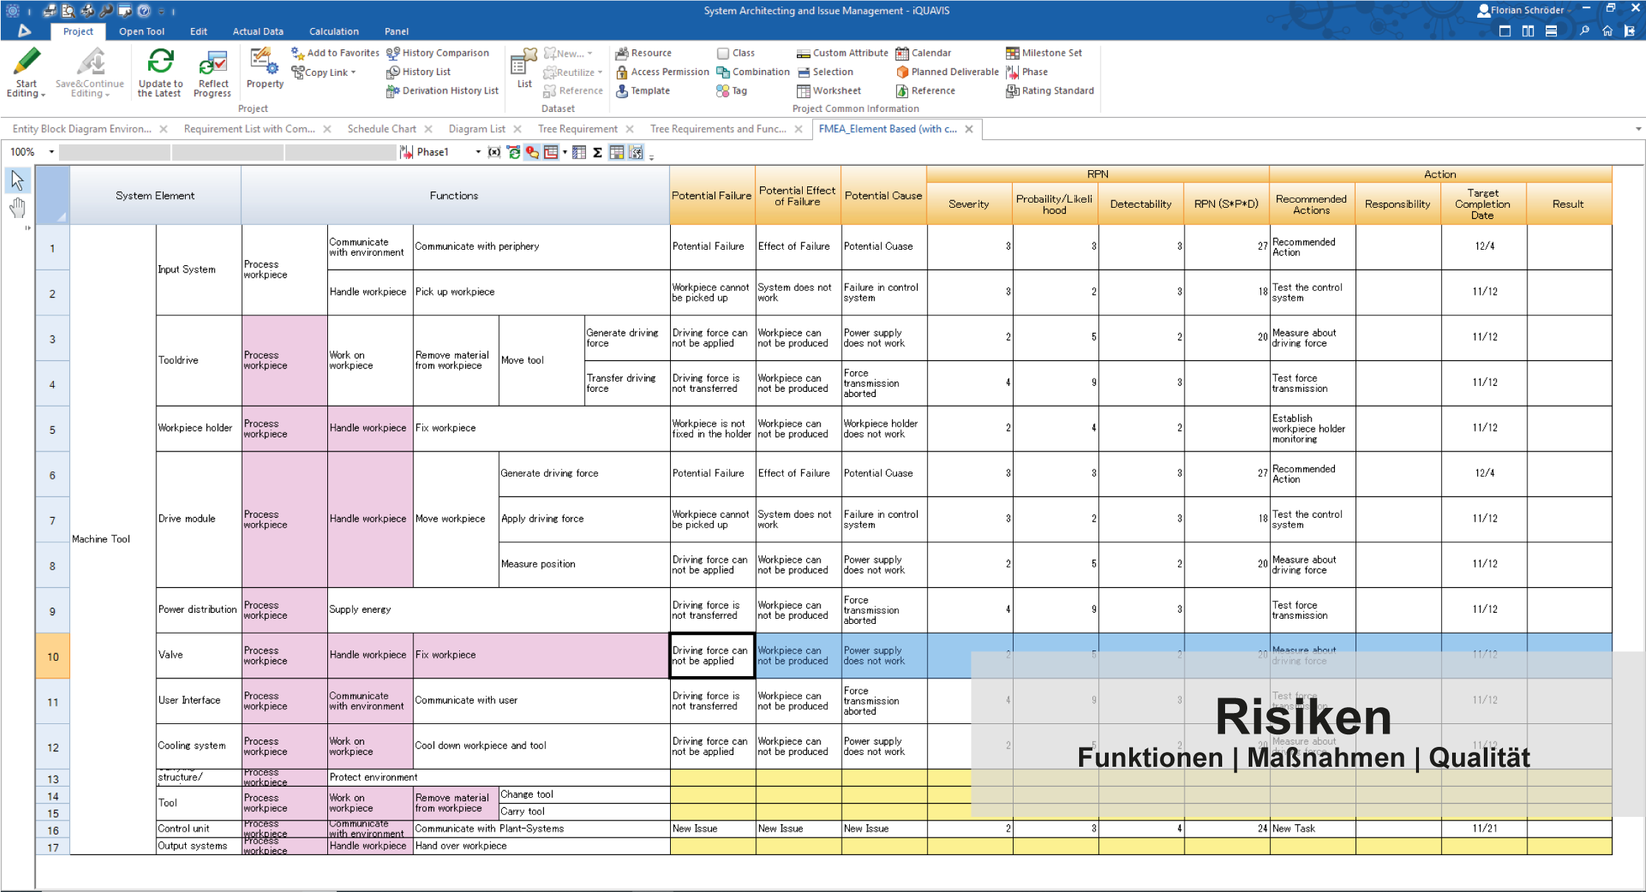Close the FMEA_Element Based tab

(x=969, y=129)
